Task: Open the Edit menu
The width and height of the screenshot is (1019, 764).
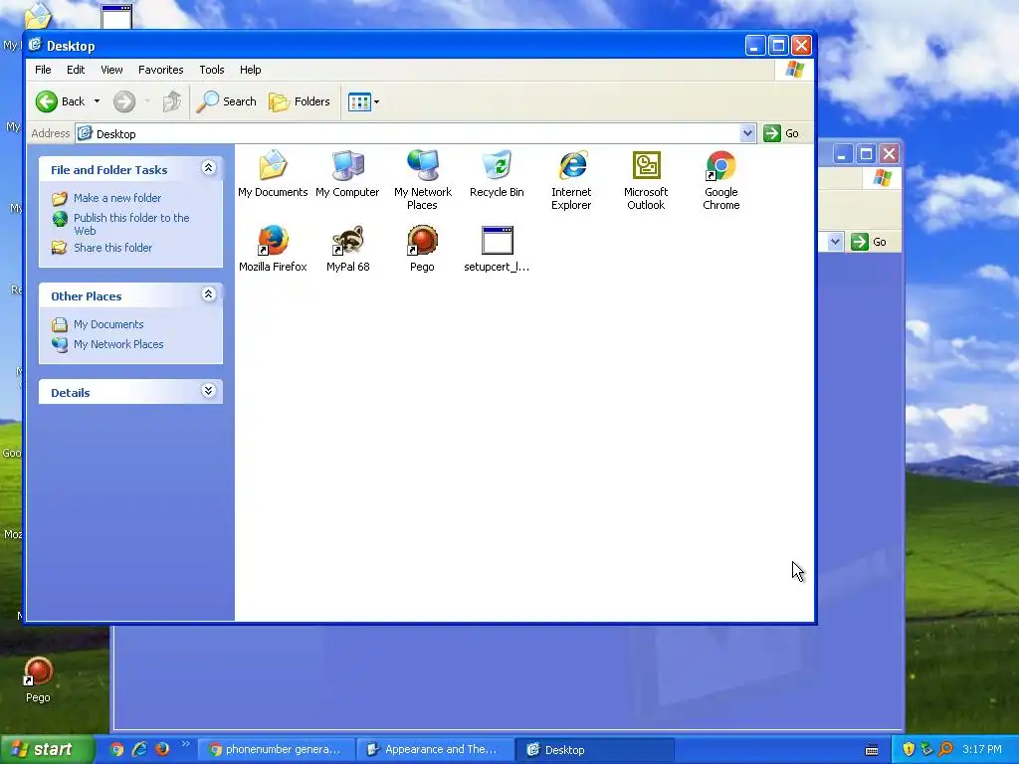Action: click(x=76, y=70)
